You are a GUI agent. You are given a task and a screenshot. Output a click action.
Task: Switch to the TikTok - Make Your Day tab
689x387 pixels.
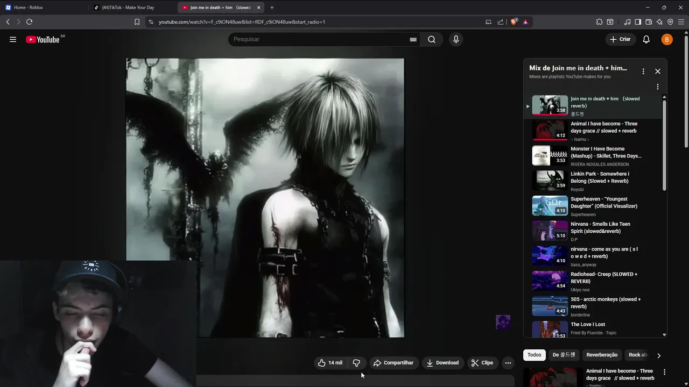pos(132,8)
